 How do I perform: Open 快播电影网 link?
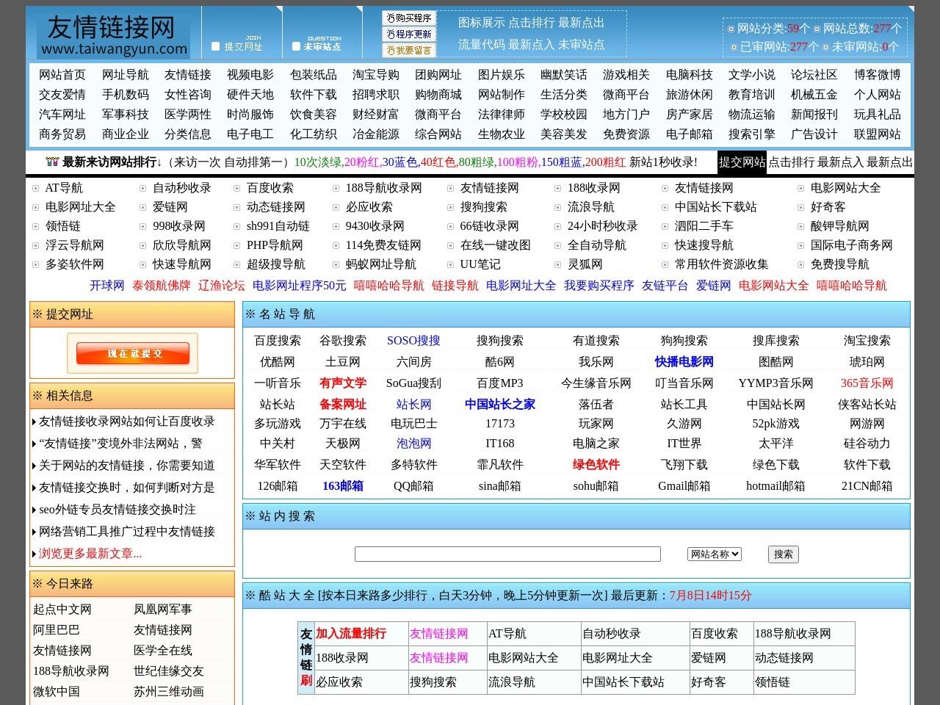tap(684, 362)
